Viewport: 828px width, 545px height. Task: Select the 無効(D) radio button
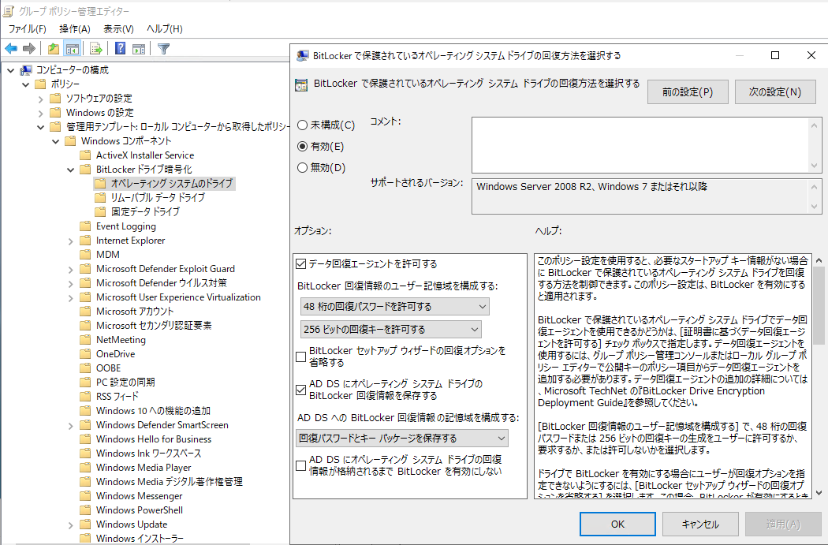coord(303,167)
